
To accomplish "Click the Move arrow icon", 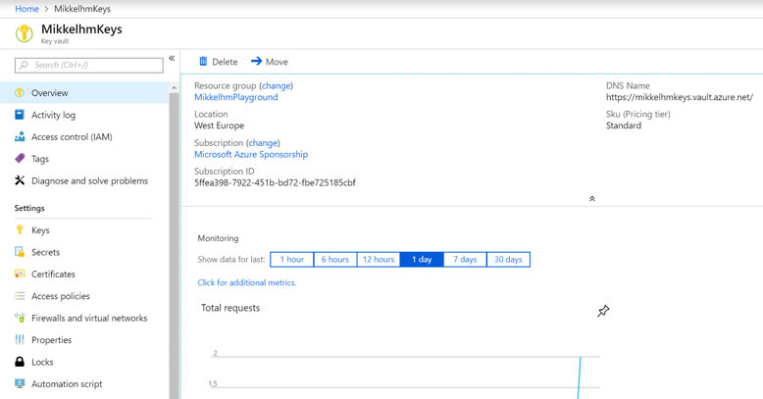I will [x=256, y=62].
